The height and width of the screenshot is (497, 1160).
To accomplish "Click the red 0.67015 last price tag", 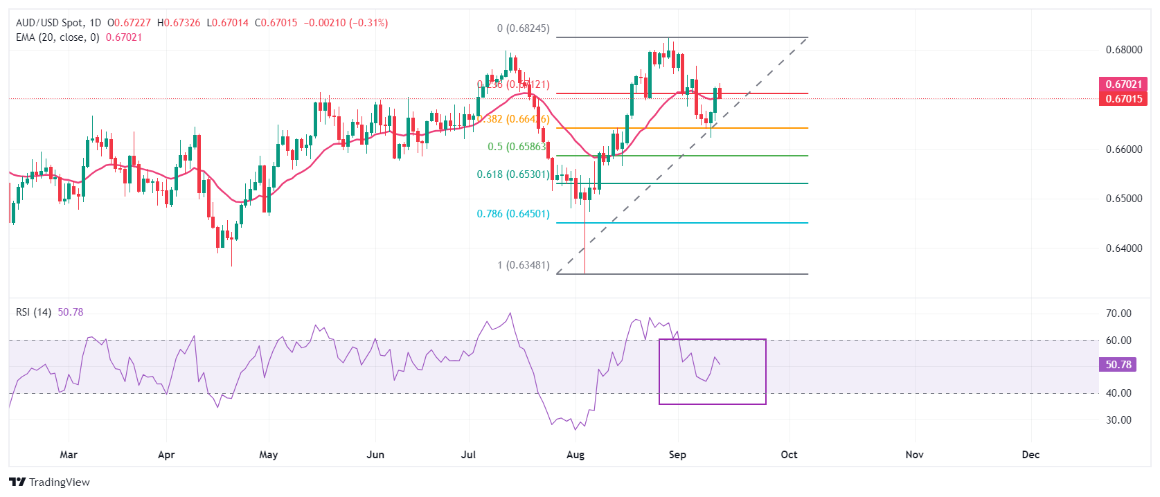I will coord(1123,99).
